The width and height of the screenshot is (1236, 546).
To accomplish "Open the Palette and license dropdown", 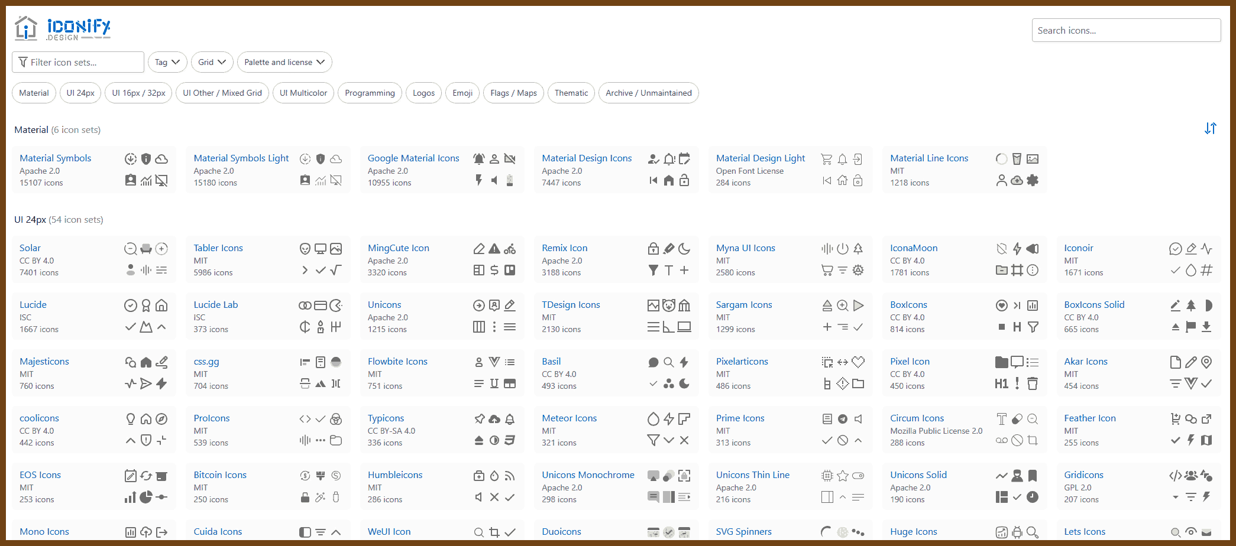I will [x=284, y=62].
